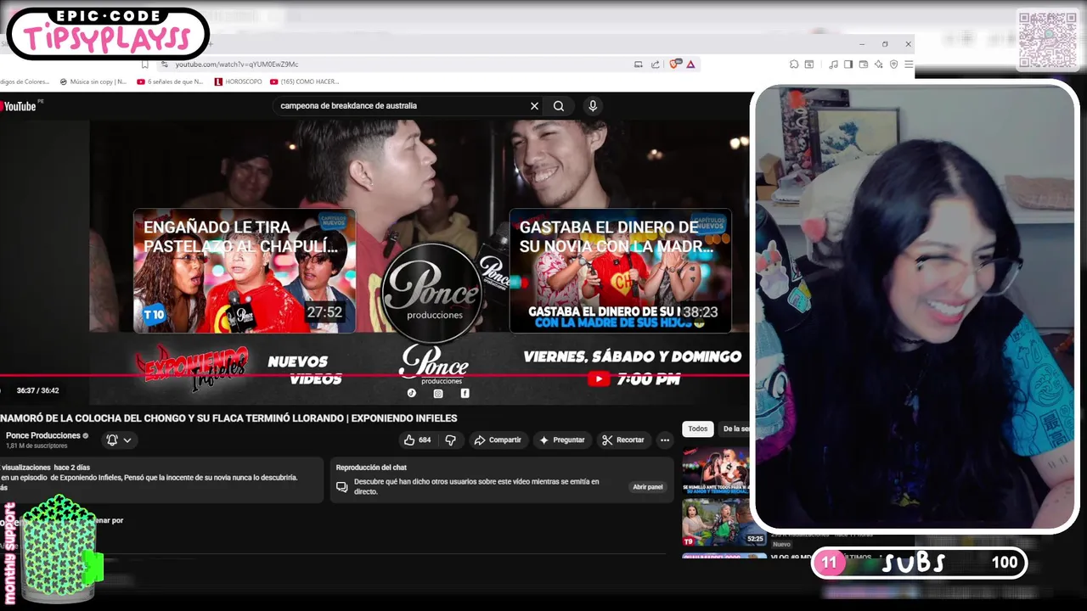The height and width of the screenshot is (611, 1087).
Task: Click the YouTube logo
Action: (x=19, y=106)
